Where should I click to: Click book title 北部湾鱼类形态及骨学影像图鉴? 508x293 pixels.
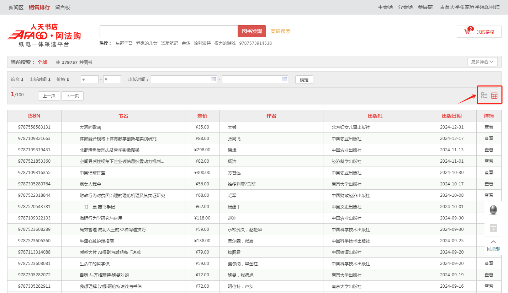pyautogui.click(x=110, y=150)
